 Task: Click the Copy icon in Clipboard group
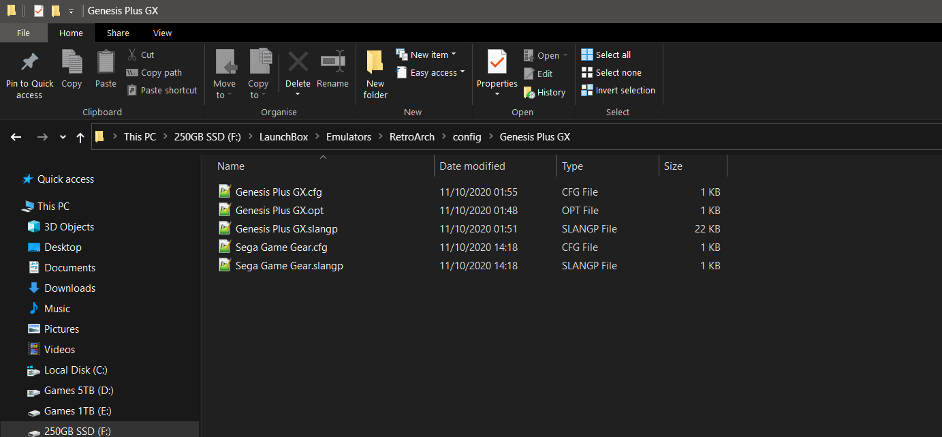tap(72, 62)
